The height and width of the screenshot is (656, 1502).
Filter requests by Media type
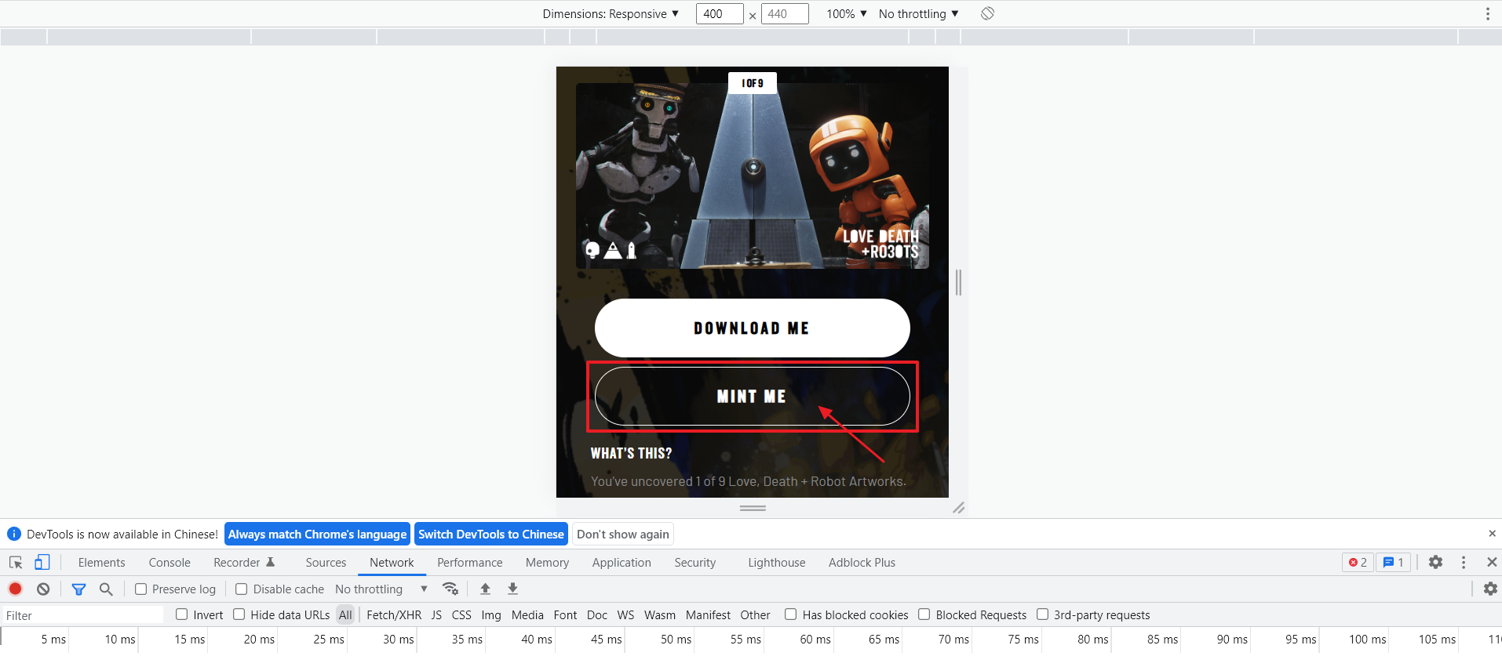tap(527, 614)
